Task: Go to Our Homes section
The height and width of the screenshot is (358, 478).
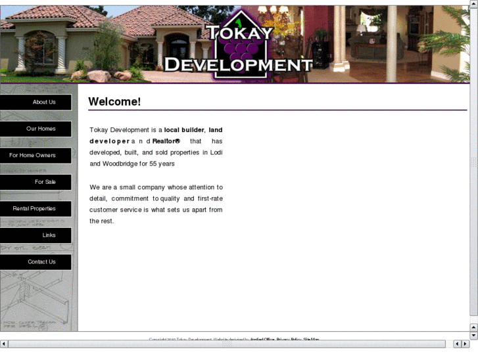Action: pos(36,129)
